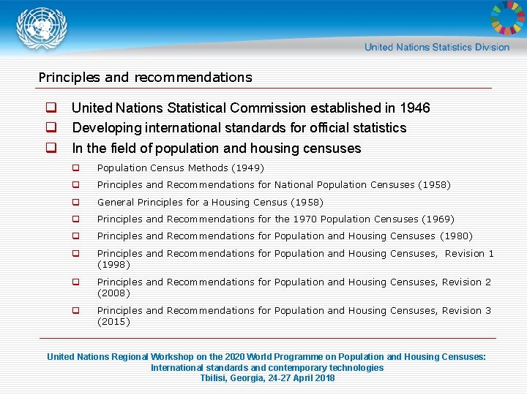The image size is (527, 395).
Task: Click the bullet 'United Nations Statistical Commission established in 1946'
Action: tap(251, 108)
